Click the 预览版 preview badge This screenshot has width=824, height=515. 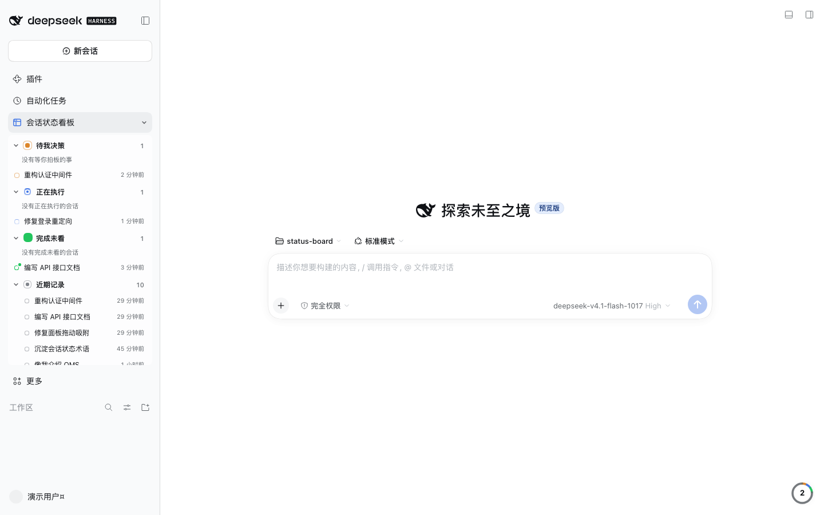(x=549, y=208)
